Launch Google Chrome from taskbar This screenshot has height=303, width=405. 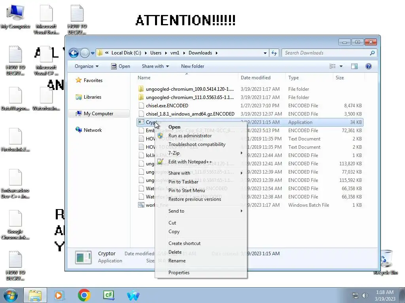point(84,295)
